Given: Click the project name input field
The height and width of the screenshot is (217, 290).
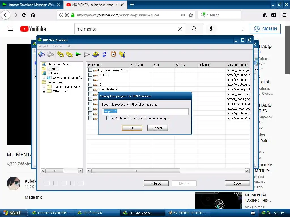Looking at the screenshot, I should [145, 112].
